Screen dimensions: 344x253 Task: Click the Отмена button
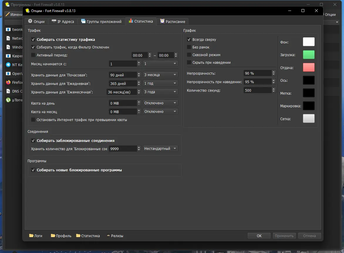click(309, 236)
